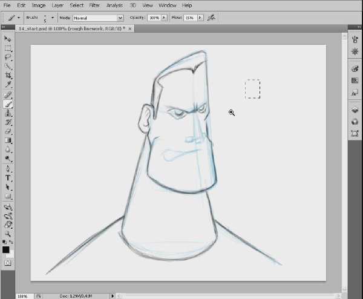Select the Move tool
Screen dimensions: 363x299
pyautogui.click(x=8, y=39)
